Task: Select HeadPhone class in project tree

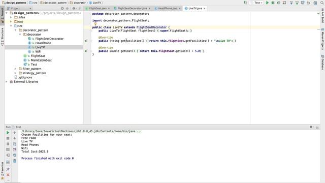Action: [43, 43]
